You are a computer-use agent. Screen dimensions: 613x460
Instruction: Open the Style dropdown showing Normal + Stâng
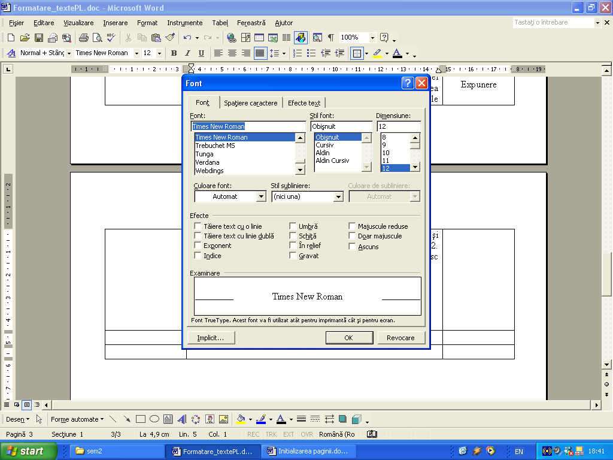coord(69,53)
